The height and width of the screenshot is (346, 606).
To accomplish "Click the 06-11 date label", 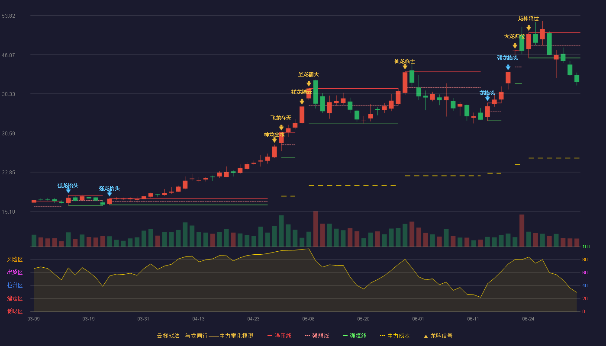I will [473, 319].
